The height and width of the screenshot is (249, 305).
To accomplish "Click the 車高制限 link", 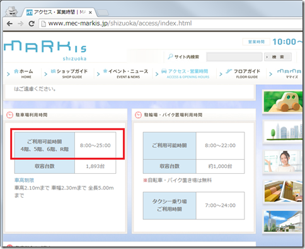I will [24, 180].
